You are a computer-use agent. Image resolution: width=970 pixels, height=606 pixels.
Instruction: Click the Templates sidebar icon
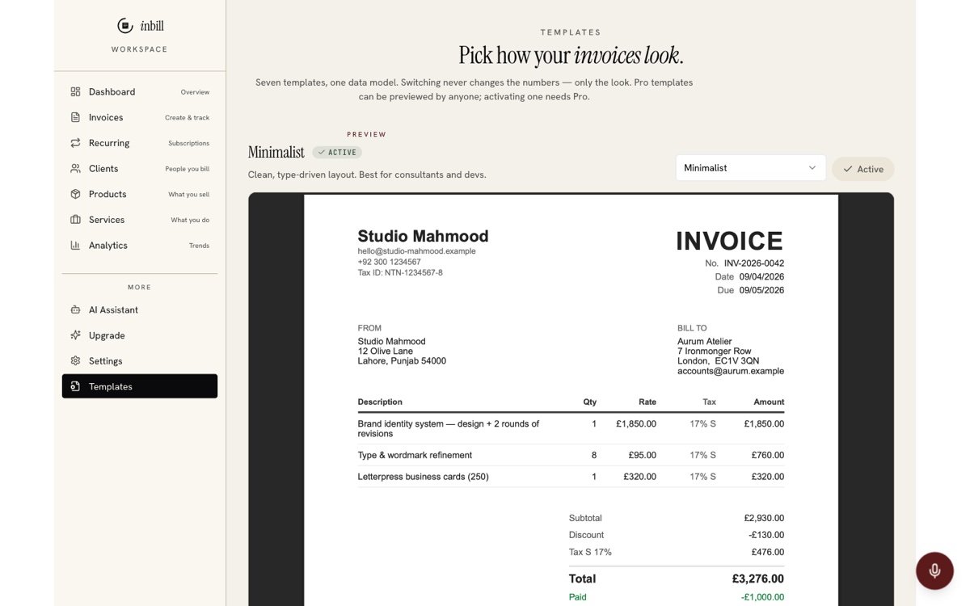pos(75,386)
